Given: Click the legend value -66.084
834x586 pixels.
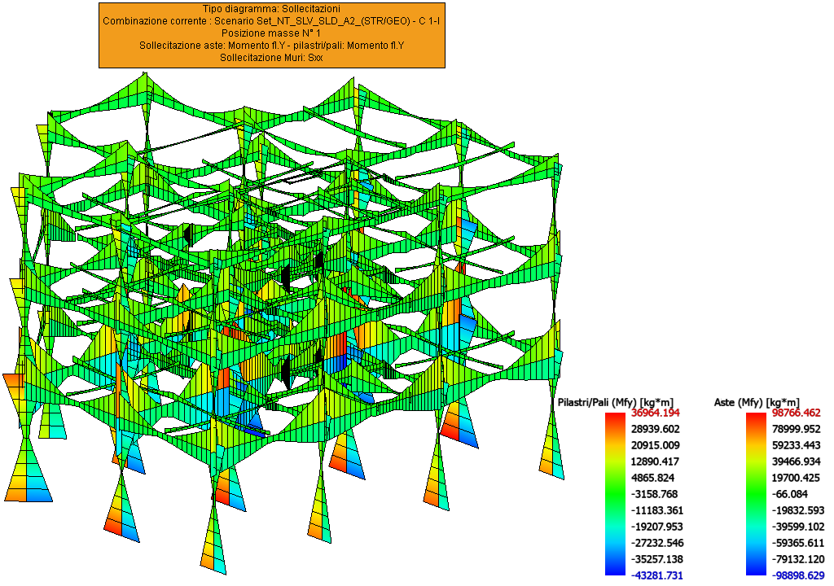Looking at the screenshot, I should (x=795, y=494).
